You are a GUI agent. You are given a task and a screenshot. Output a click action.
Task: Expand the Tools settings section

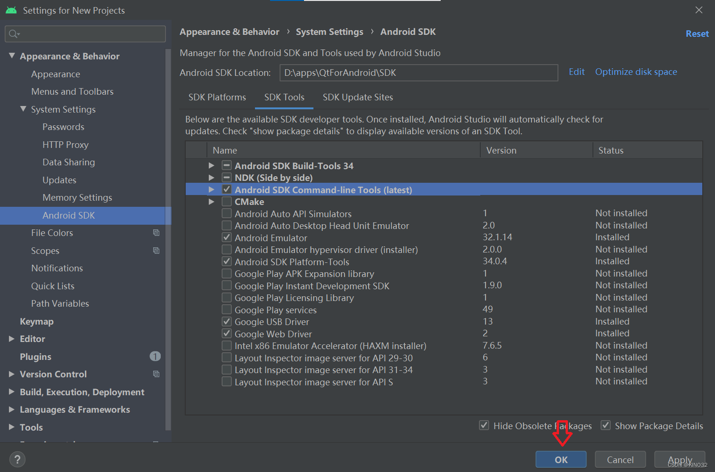(x=12, y=427)
